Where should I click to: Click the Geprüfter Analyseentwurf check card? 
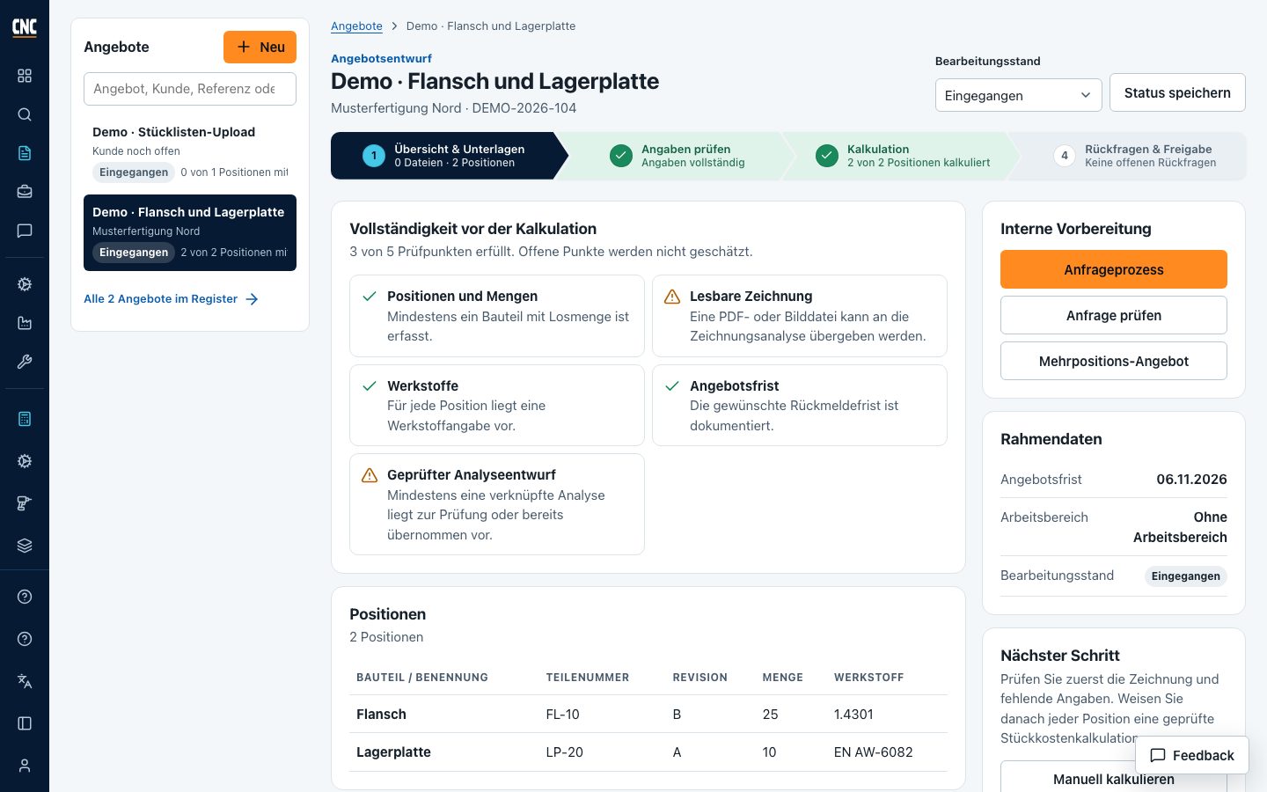pos(496,504)
